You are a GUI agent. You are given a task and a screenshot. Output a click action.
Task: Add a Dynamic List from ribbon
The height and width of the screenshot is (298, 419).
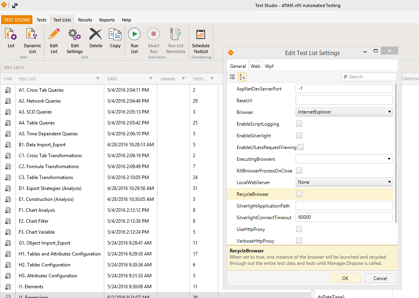pyautogui.click(x=32, y=35)
